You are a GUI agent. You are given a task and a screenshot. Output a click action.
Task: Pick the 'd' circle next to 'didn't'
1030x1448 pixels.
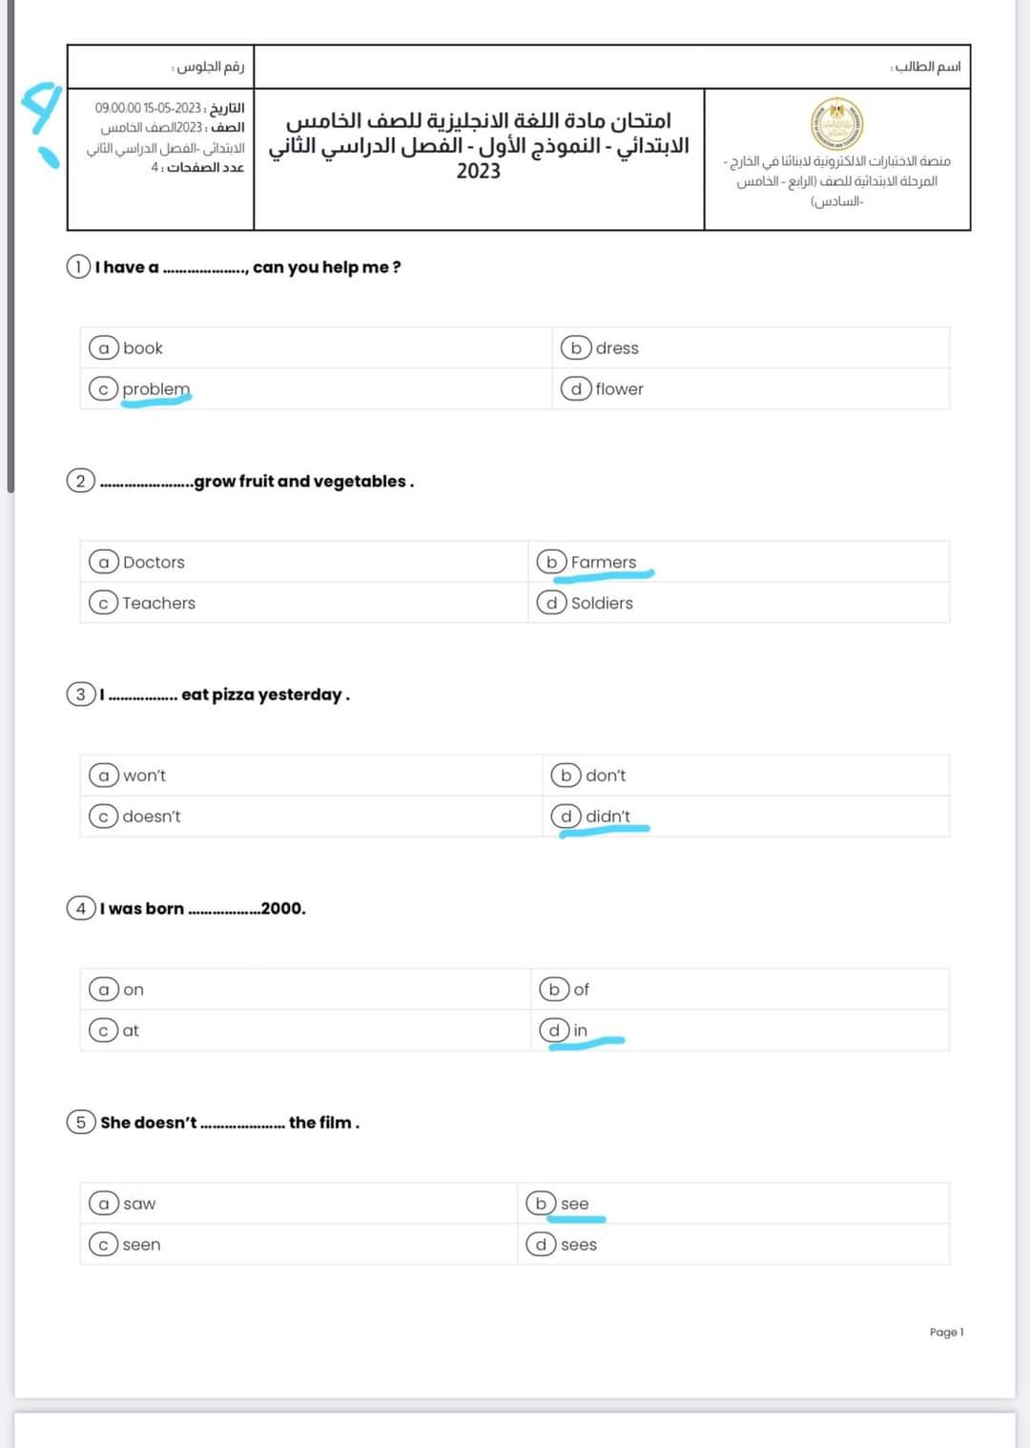coord(566,816)
